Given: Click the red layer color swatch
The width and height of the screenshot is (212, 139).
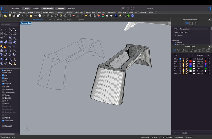Looking at the screenshot, I should click(x=190, y=61).
